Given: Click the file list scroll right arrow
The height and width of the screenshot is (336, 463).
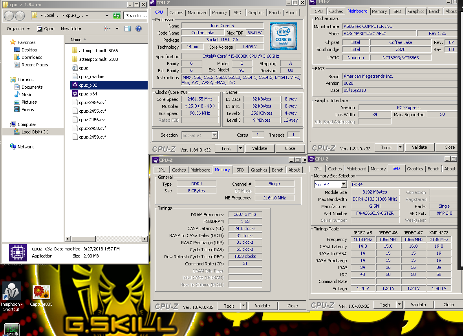Looking at the screenshot, I should [145, 239].
